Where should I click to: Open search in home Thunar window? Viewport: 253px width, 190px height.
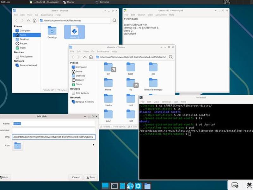pyautogui.click(x=114, y=20)
